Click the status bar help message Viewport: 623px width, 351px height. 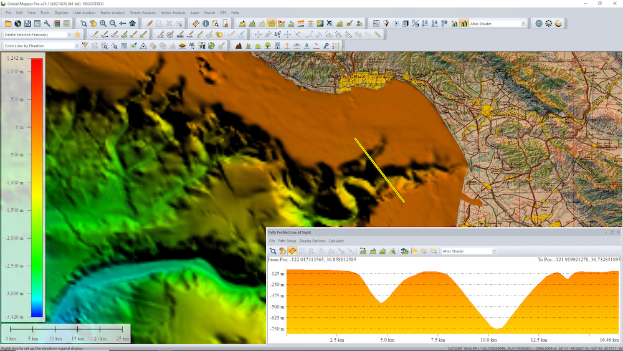click(42, 349)
